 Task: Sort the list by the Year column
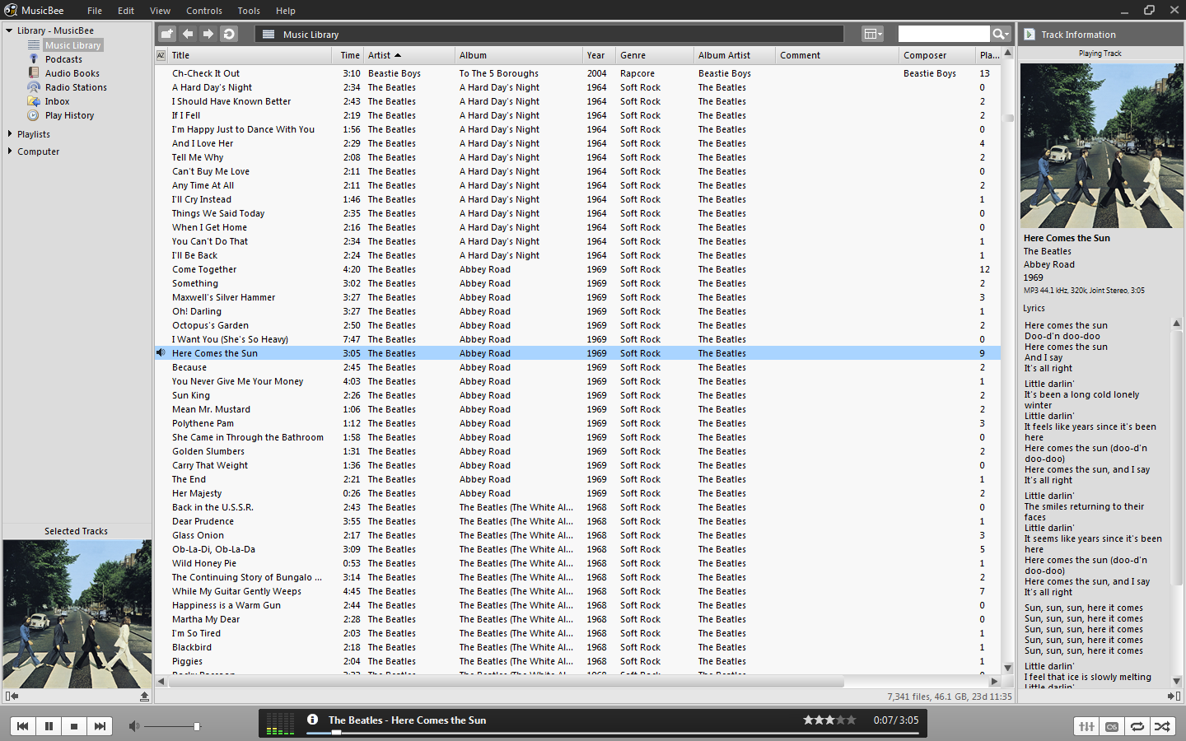[596, 55]
